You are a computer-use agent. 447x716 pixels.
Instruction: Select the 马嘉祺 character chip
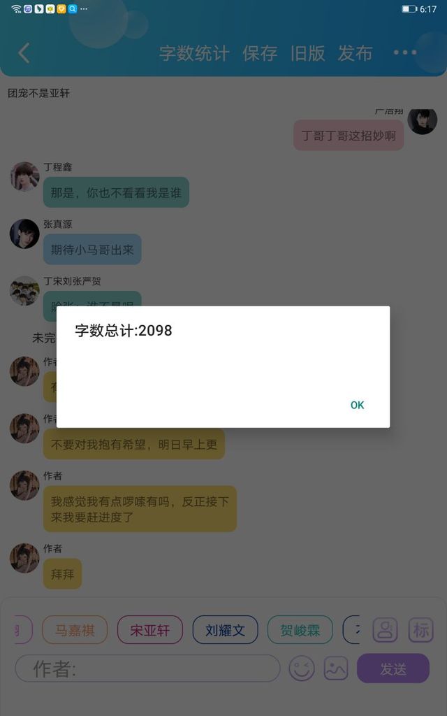pos(75,630)
